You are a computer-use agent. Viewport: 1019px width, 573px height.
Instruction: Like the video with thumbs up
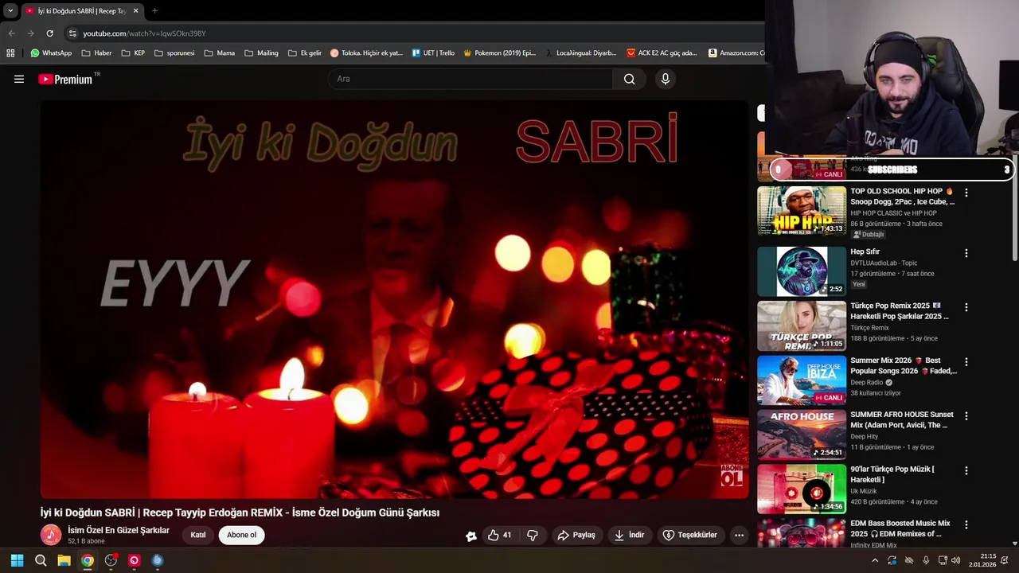click(x=500, y=535)
